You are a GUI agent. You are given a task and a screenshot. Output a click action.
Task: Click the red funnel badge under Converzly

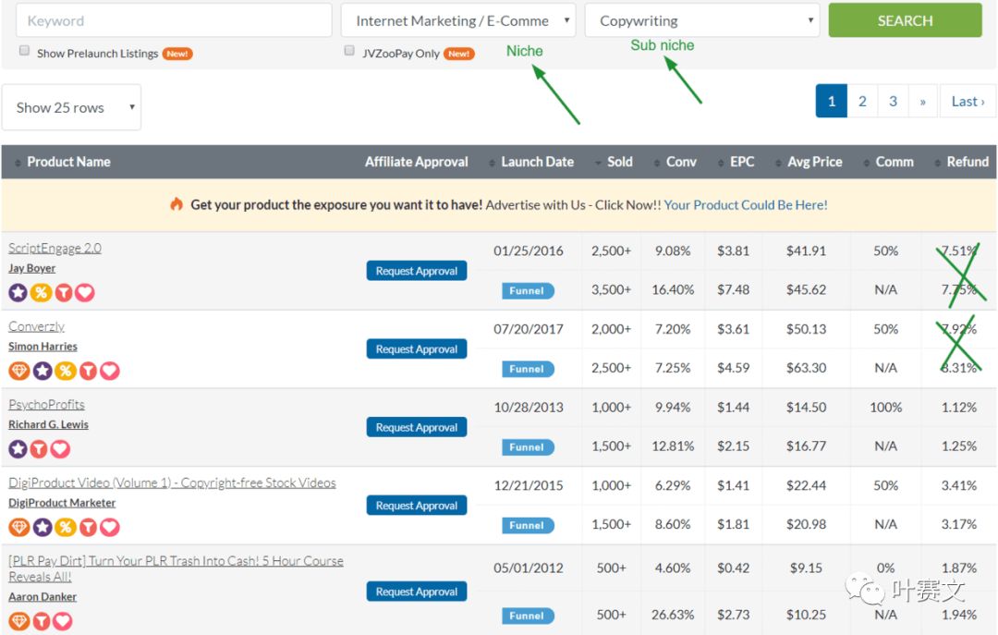(88, 371)
